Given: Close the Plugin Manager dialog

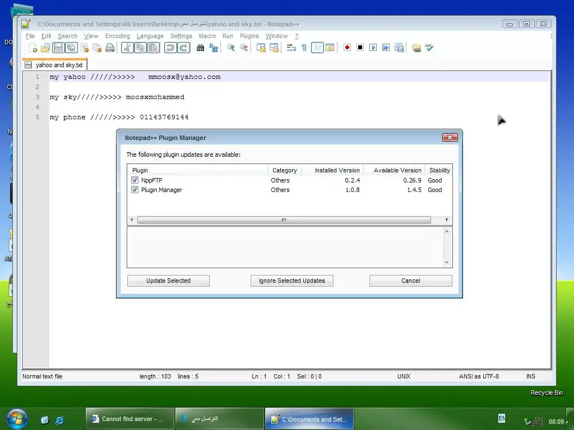Looking at the screenshot, I should [x=450, y=138].
